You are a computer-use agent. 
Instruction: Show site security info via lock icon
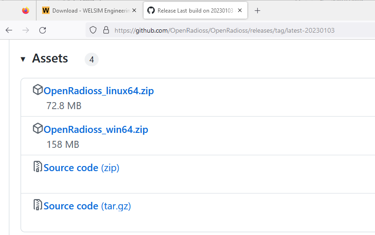106,30
